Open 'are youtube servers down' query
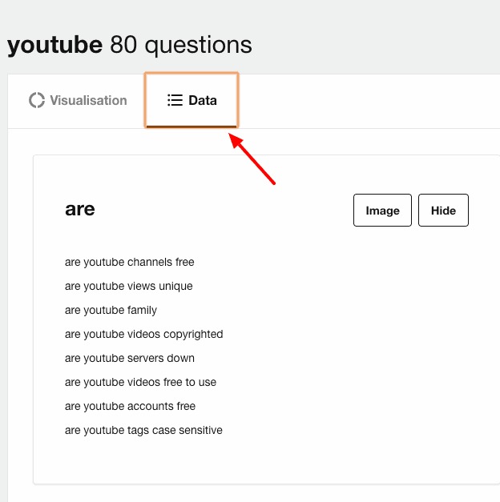Screen dimensions: 500x502 pos(129,358)
